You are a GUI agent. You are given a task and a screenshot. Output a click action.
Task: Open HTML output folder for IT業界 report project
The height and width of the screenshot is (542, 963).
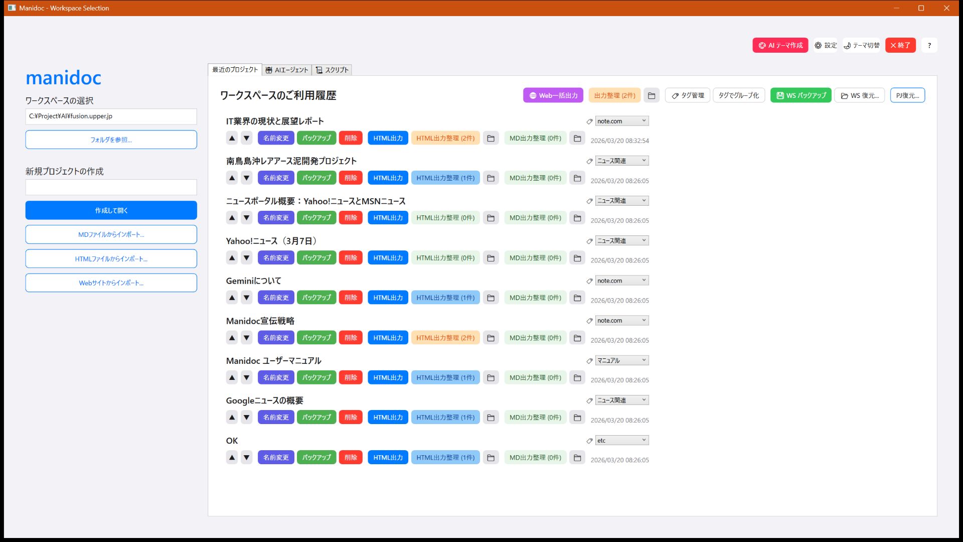[491, 138]
